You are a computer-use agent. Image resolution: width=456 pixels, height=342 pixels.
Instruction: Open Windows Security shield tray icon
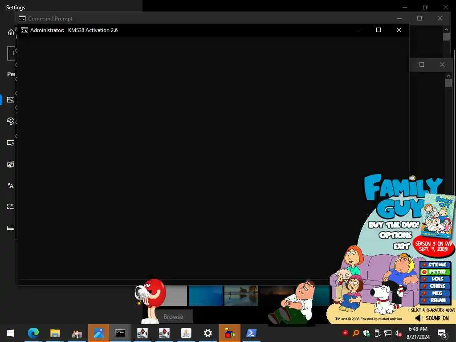point(366,333)
